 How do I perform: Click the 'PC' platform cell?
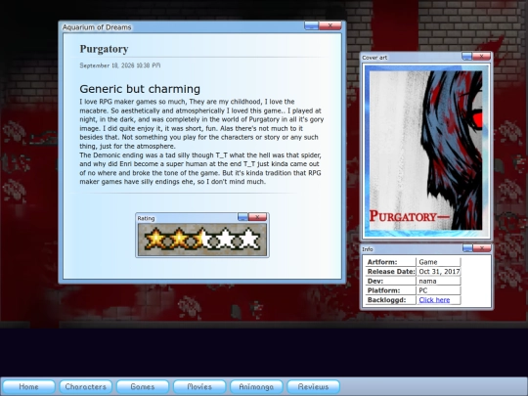[x=439, y=290]
